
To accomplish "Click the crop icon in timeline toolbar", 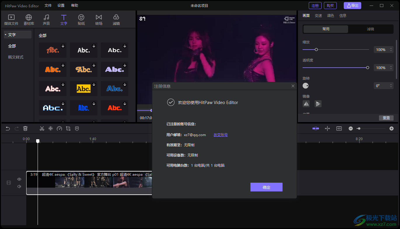I will click(68, 128).
